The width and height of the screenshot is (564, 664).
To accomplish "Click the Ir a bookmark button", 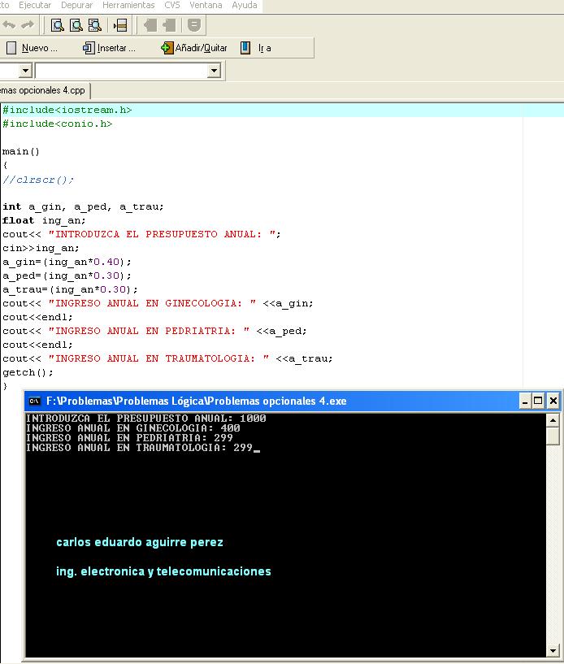I will tap(256, 48).
